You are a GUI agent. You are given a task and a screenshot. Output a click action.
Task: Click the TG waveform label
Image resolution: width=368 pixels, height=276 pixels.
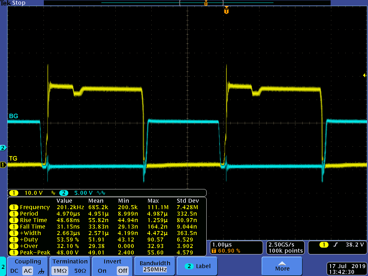pyautogui.click(x=13, y=158)
